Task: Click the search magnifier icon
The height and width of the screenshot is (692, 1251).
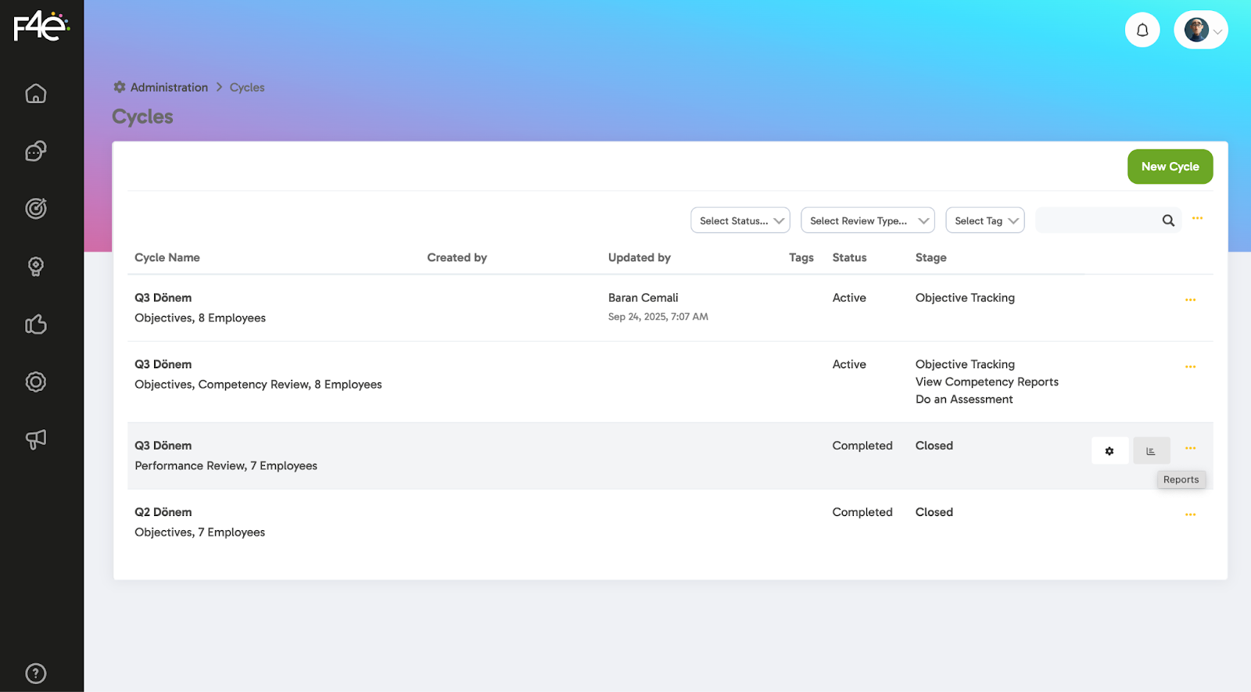Action: 1168,221
